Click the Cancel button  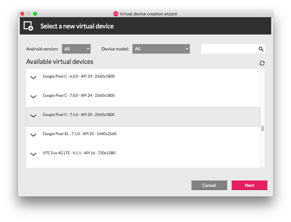pos(209,185)
